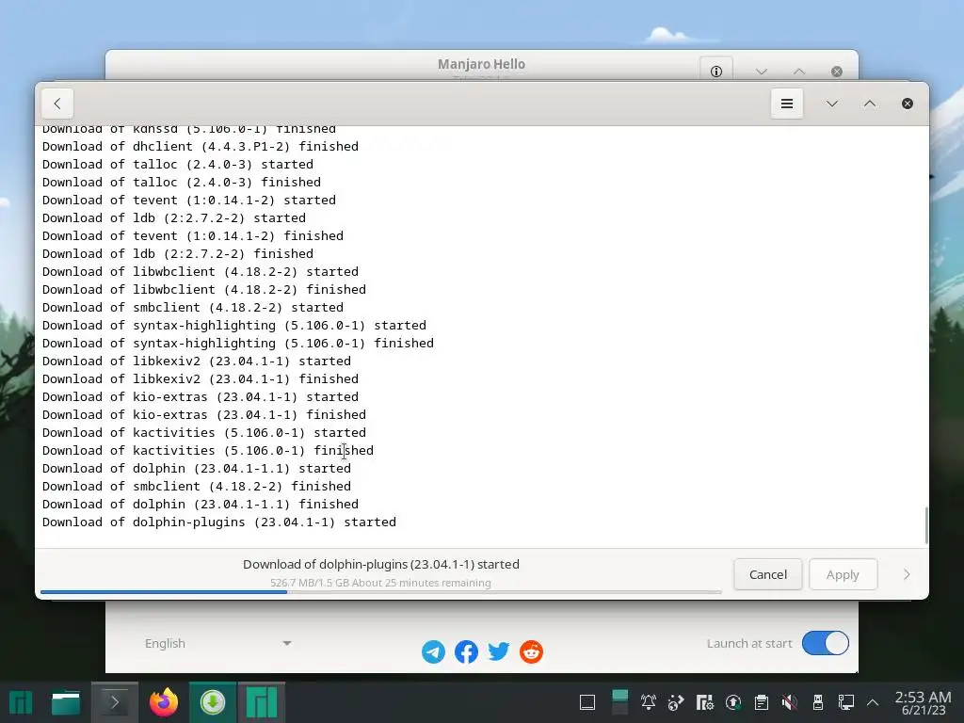Click the download progress bar
This screenshot has height=723, width=964.
coord(380,592)
